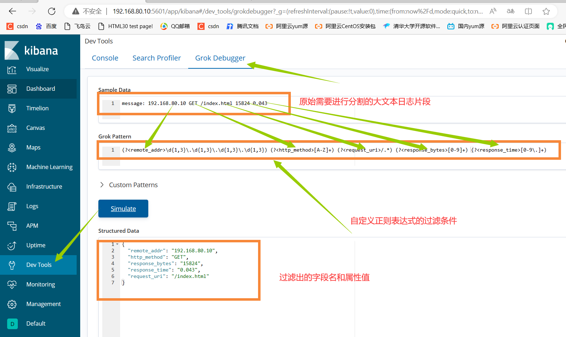Click the Simulate button

coord(123,209)
